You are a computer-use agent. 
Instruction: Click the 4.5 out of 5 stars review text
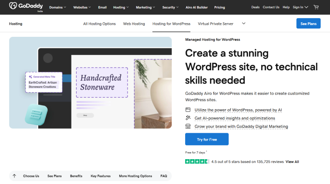[247, 162]
